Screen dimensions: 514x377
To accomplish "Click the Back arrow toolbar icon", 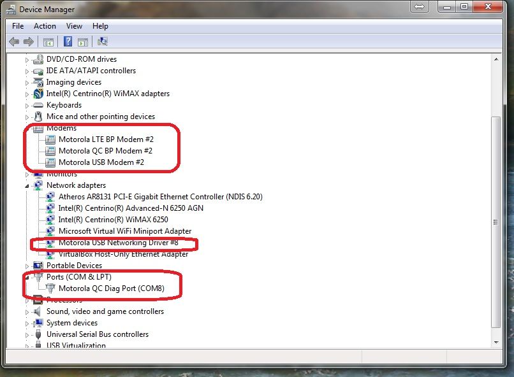I will point(14,41).
